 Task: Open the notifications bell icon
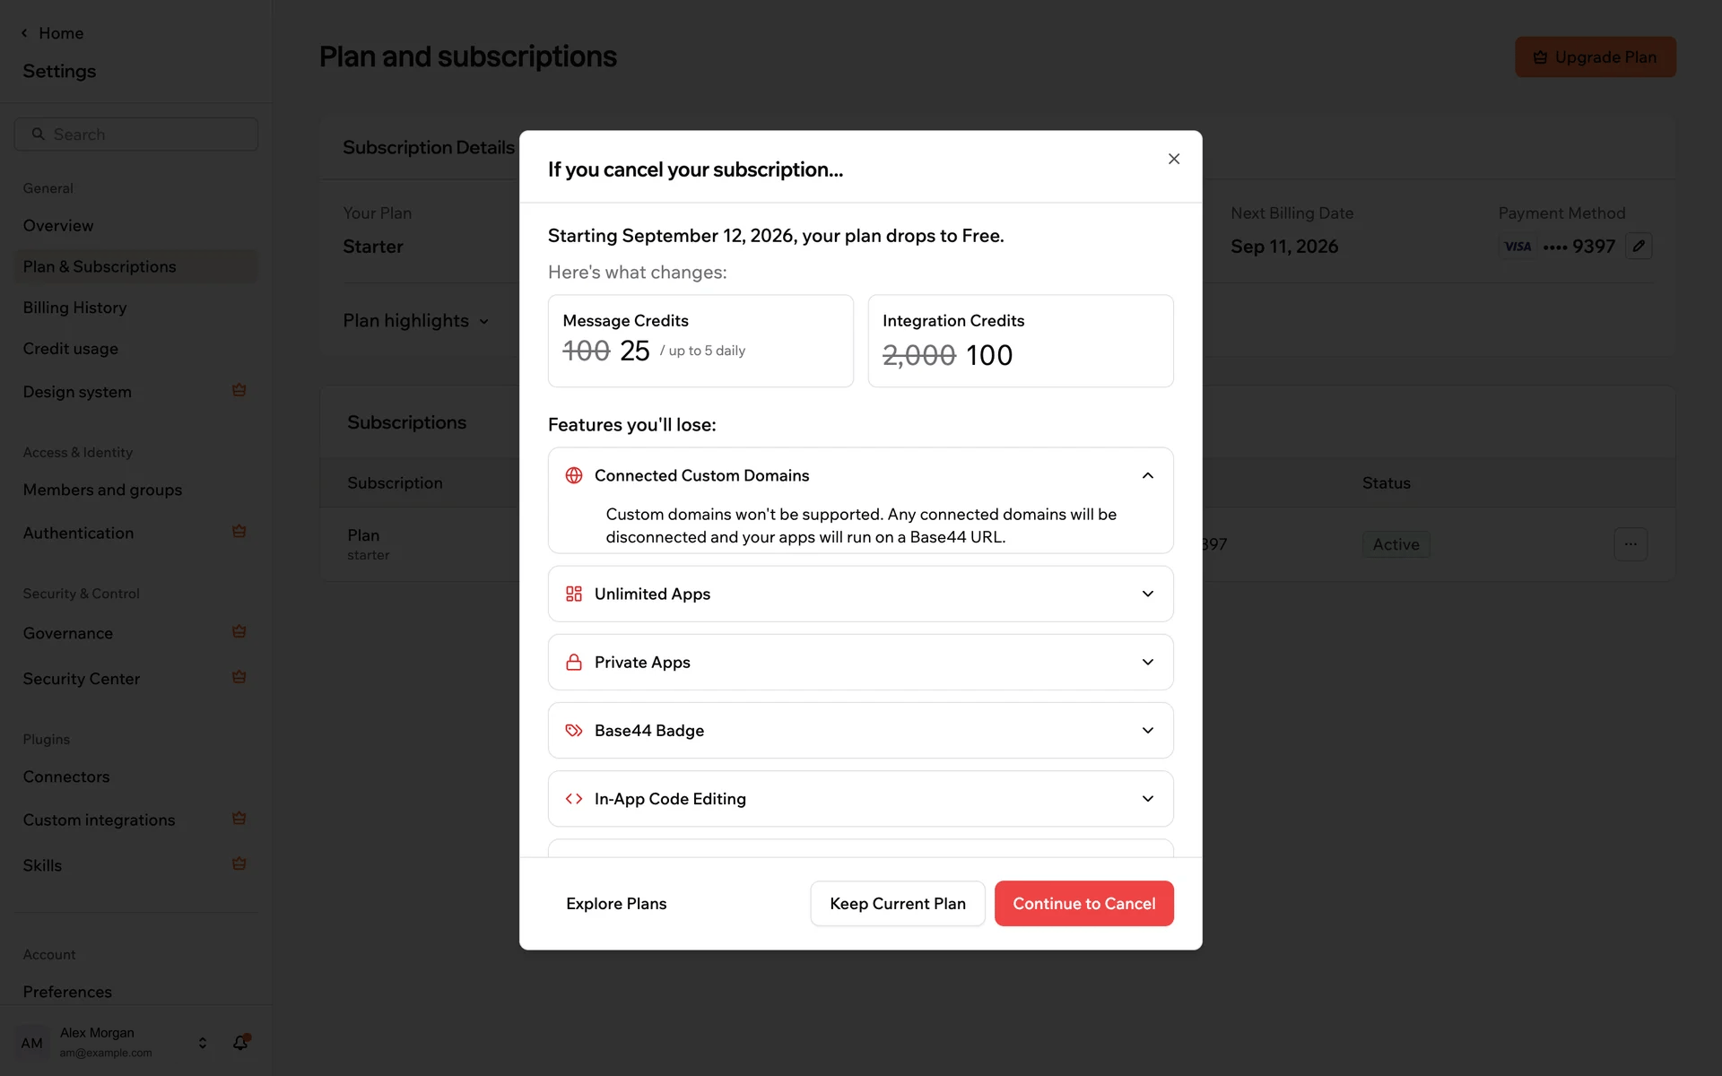(x=240, y=1042)
